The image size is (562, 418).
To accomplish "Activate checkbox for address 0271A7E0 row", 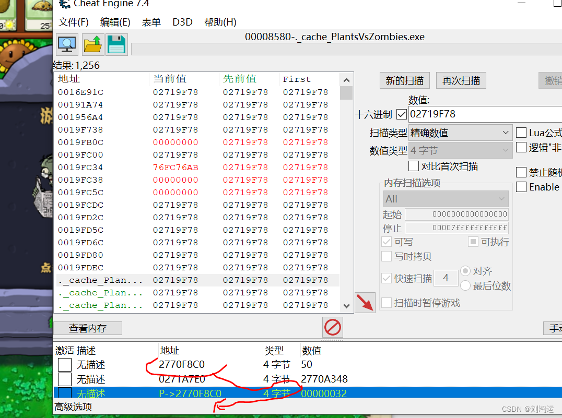I will pyautogui.click(x=65, y=379).
